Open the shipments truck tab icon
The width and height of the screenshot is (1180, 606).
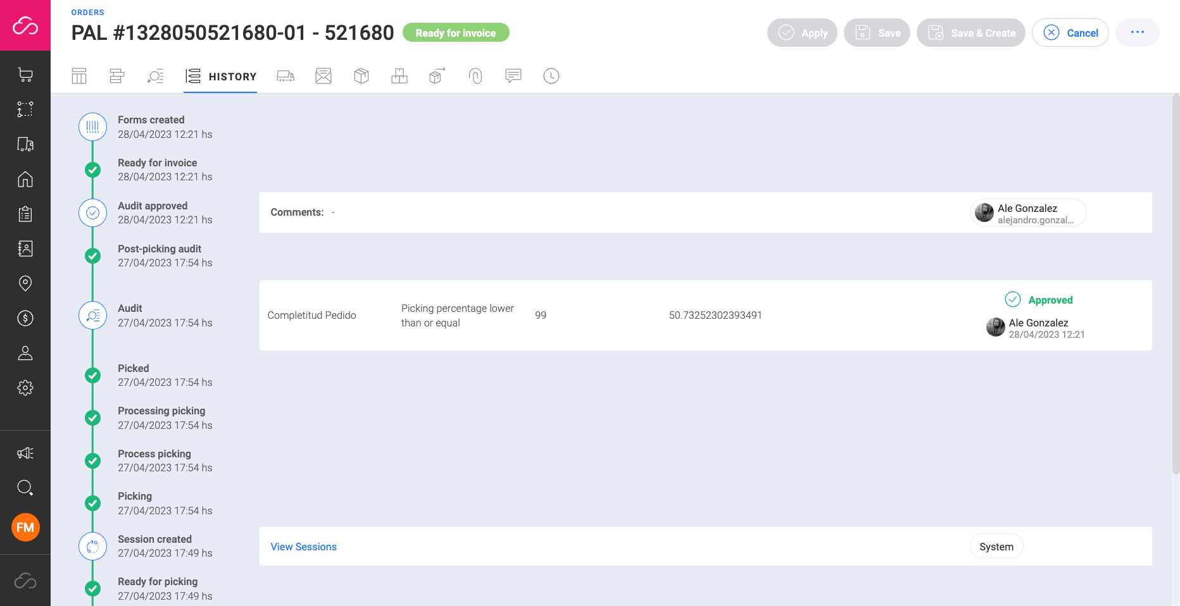[286, 76]
